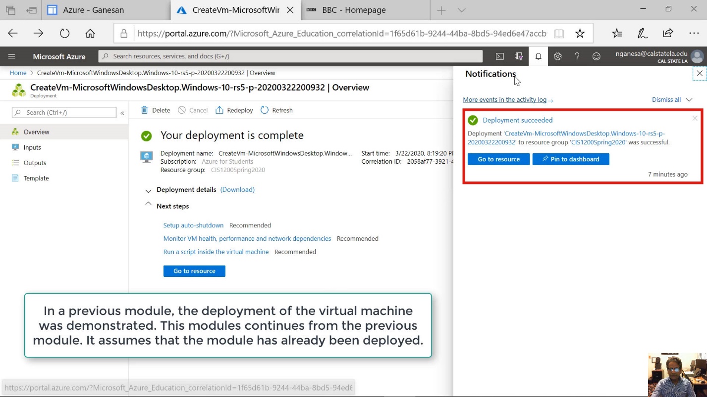707x397 pixels.
Task: Click the feedback smiley icon
Action: click(x=597, y=56)
